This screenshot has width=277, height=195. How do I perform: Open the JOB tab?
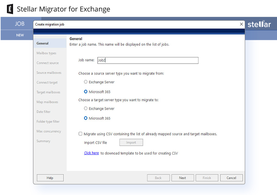tap(20, 24)
